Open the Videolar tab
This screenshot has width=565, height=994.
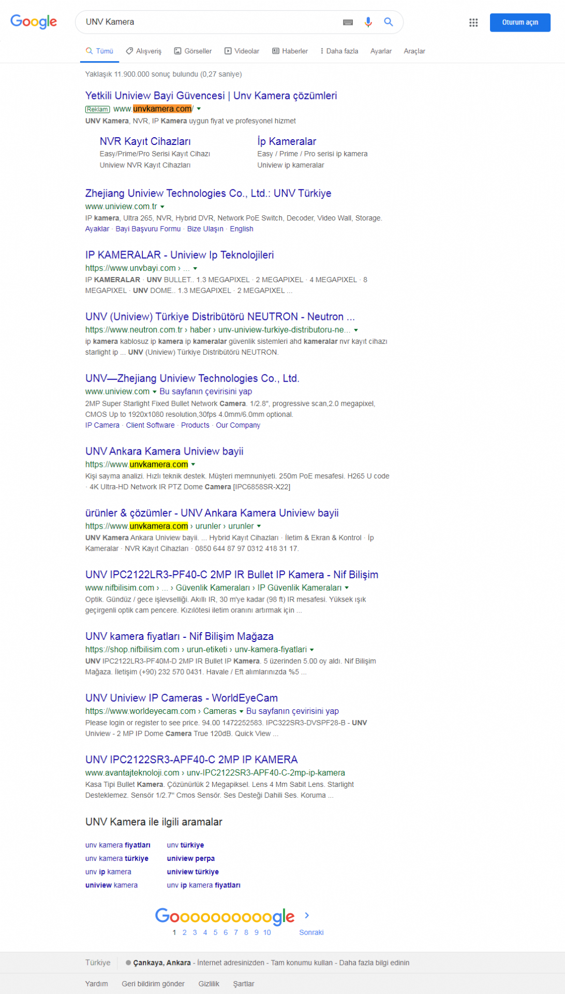pyautogui.click(x=242, y=51)
